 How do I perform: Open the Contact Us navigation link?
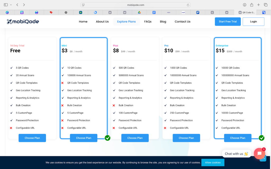point(182,22)
